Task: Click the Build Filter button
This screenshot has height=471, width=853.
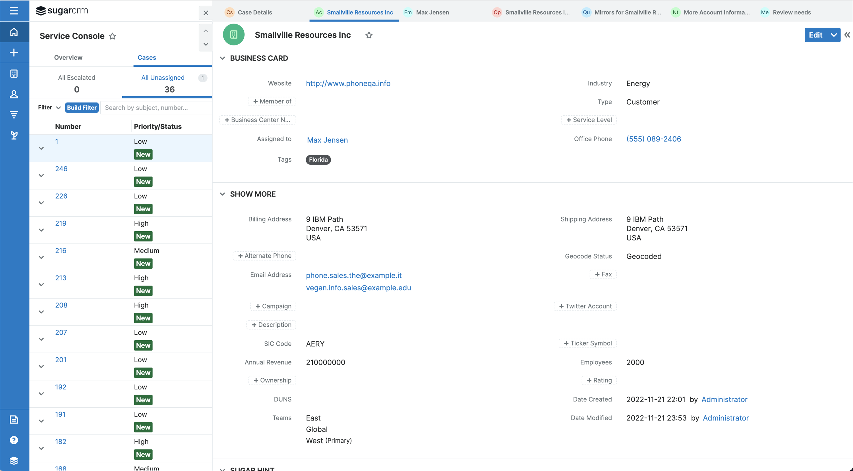Action: [x=82, y=107]
